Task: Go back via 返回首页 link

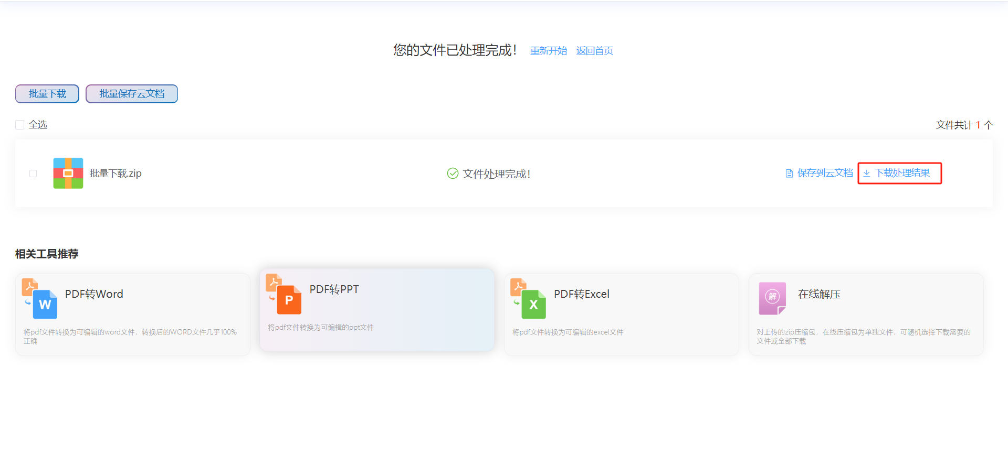Action: [594, 51]
